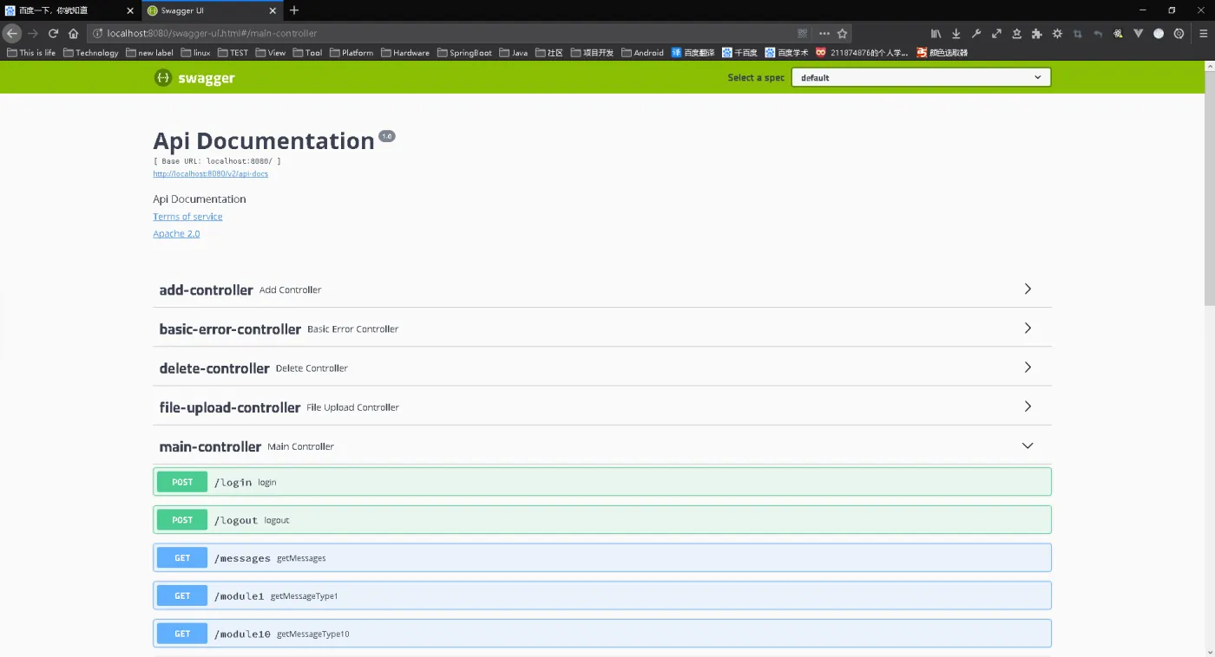
Task: Expand the GET /module1 operation
Action: (602, 595)
